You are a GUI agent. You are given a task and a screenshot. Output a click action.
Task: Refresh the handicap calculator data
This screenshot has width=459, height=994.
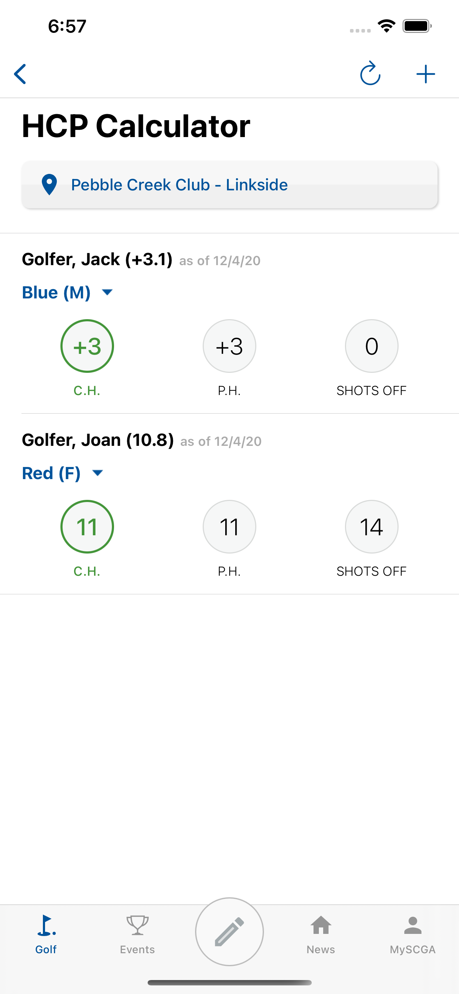point(370,73)
